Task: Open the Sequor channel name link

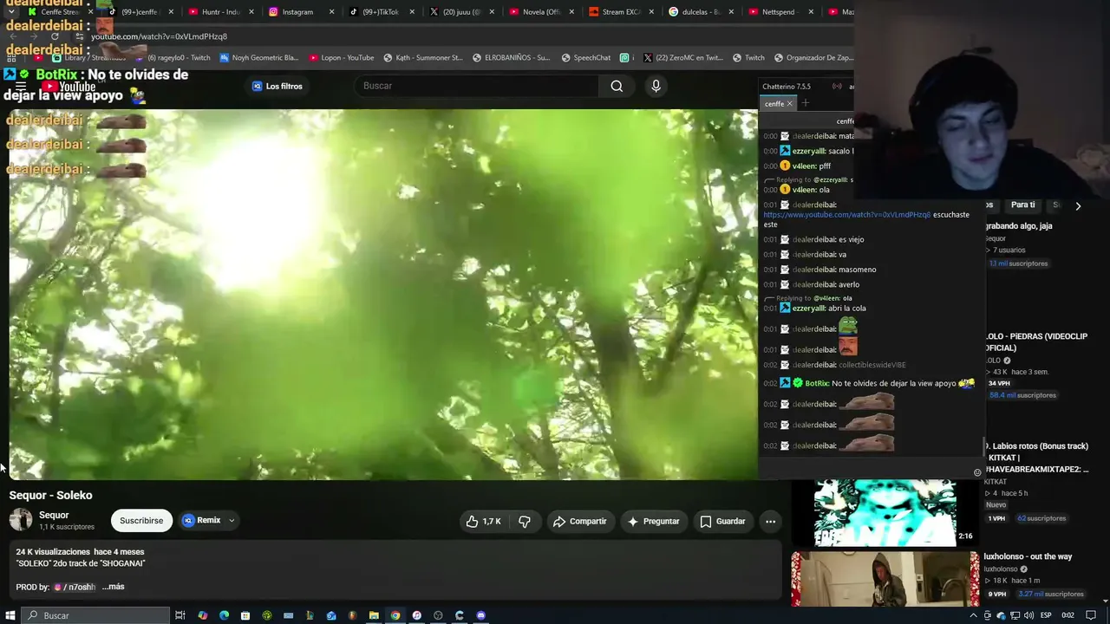Action: coord(54,515)
